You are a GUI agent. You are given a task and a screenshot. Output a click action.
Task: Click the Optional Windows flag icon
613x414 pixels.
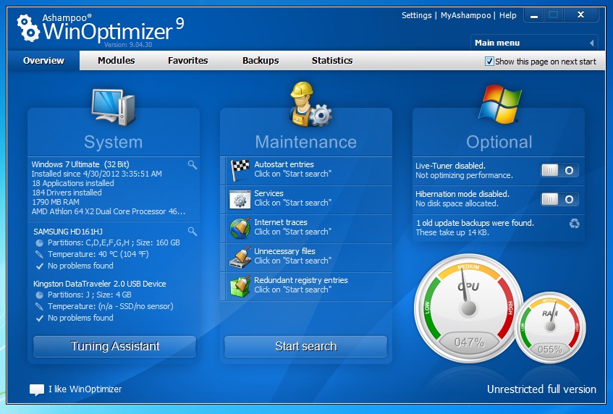tap(499, 104)
